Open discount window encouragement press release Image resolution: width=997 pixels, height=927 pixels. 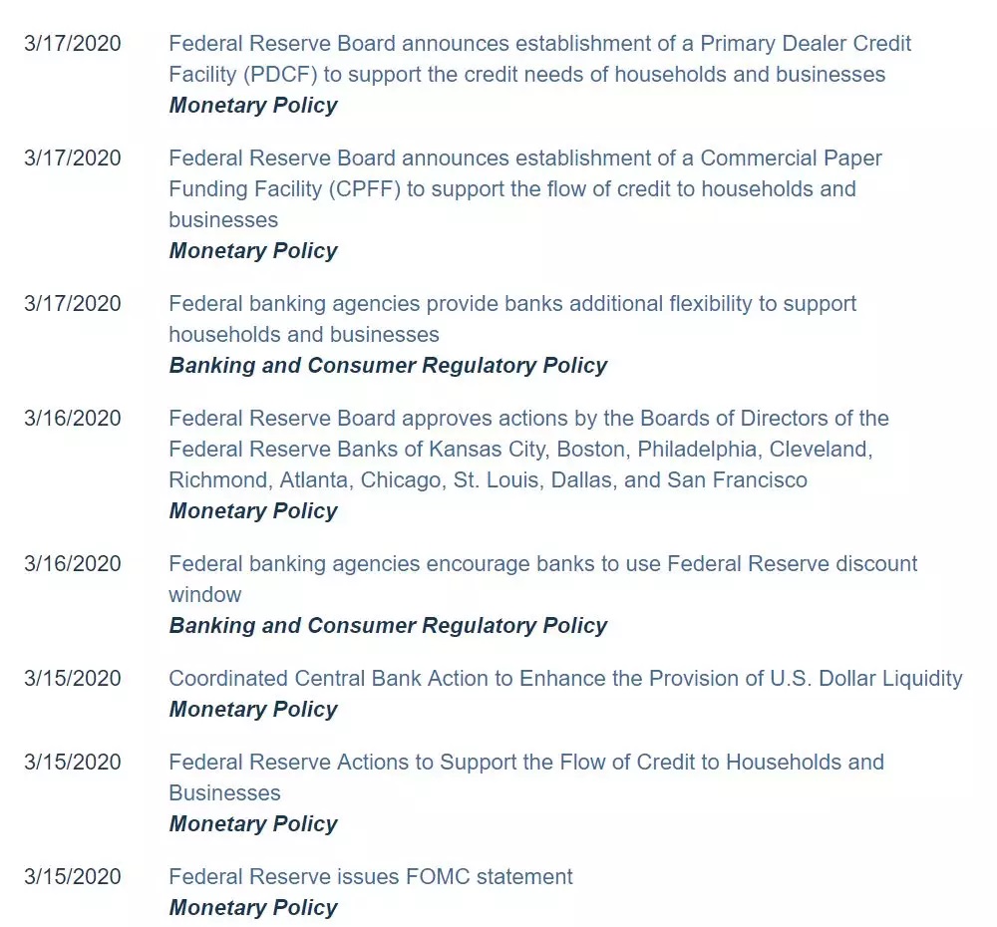pyautogui.click(x=543, y=578)
